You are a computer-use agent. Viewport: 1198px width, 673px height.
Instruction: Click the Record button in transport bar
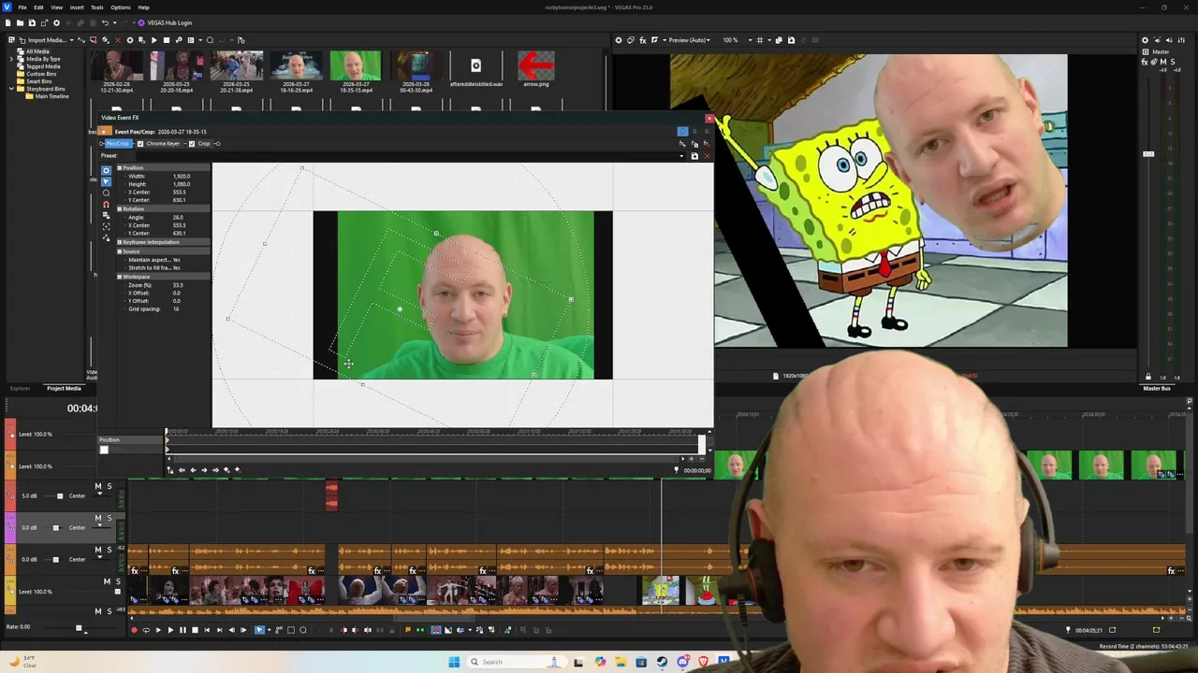[133, 630]
